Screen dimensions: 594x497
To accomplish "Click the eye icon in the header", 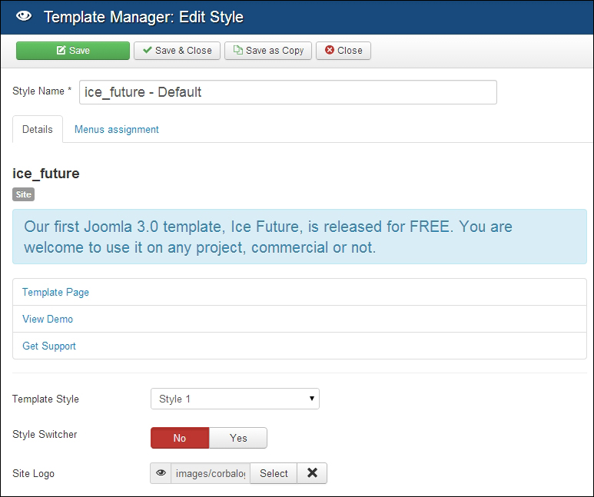I will pyautogui.click(x=23, y=16).
